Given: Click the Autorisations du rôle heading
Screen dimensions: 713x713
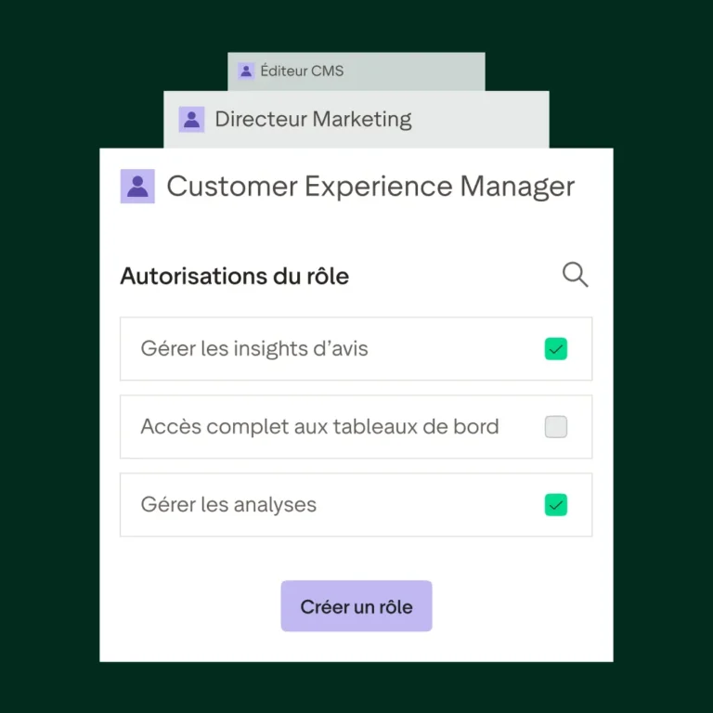Looking at the screenshot, I should (235, 276).
